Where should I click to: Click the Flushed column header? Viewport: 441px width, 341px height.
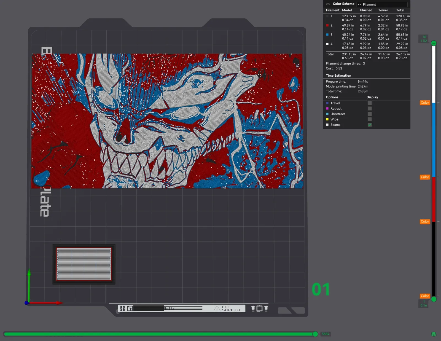366,10
